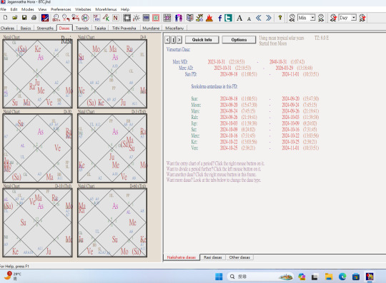This screenshot has width=386, height=283.
Task: Increase font size with large A icon
Action: tap(239, 18)
